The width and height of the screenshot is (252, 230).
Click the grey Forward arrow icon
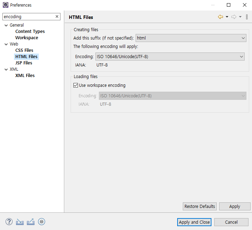[234, 17]
